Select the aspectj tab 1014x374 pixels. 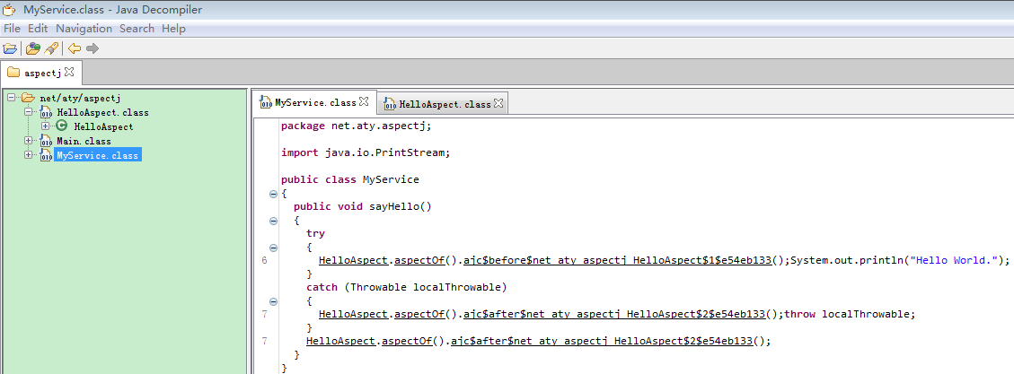coord(40,73)
